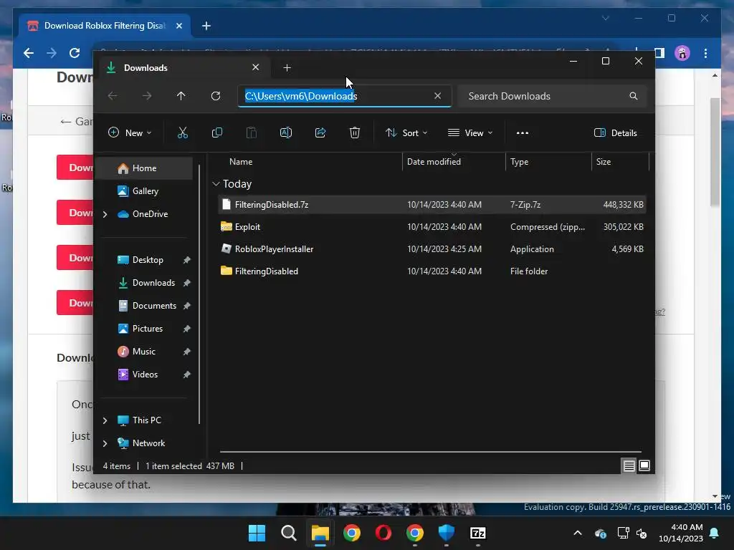The image size is (734, 550).
Task: Open the New dropdown in Explorer
Action: (130, 132)
